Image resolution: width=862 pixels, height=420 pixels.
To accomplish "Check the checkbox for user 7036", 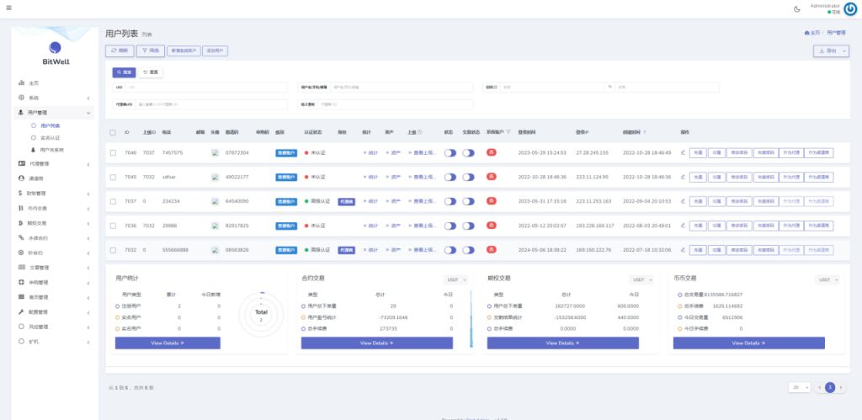I will [x=113, y=226].
